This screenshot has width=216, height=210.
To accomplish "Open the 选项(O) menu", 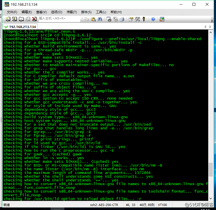I will point(57,12).
